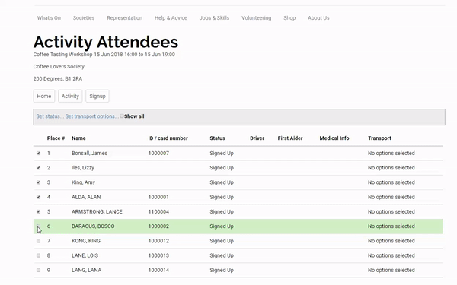
Task: Tick the checkbox for BARACUS, BOSCO
Action: [39, 226]
